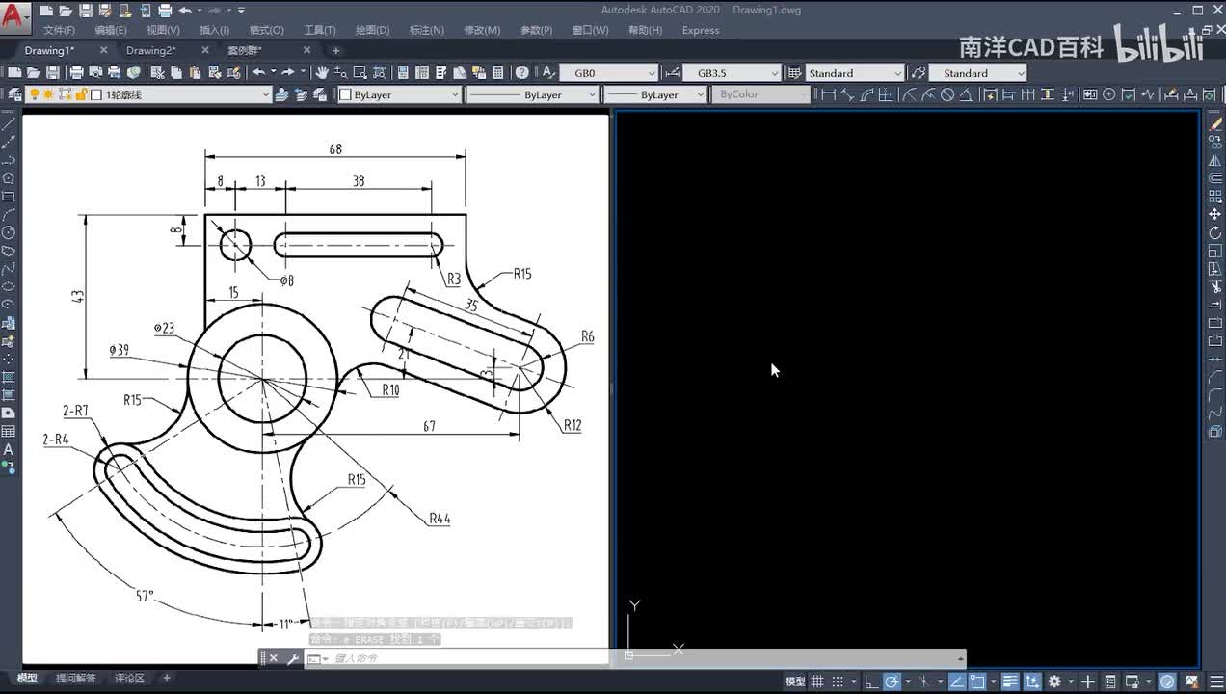Open the GB3.5 dimension style dropdown
Screen dimensions: 1226x694
coord(733,73)
